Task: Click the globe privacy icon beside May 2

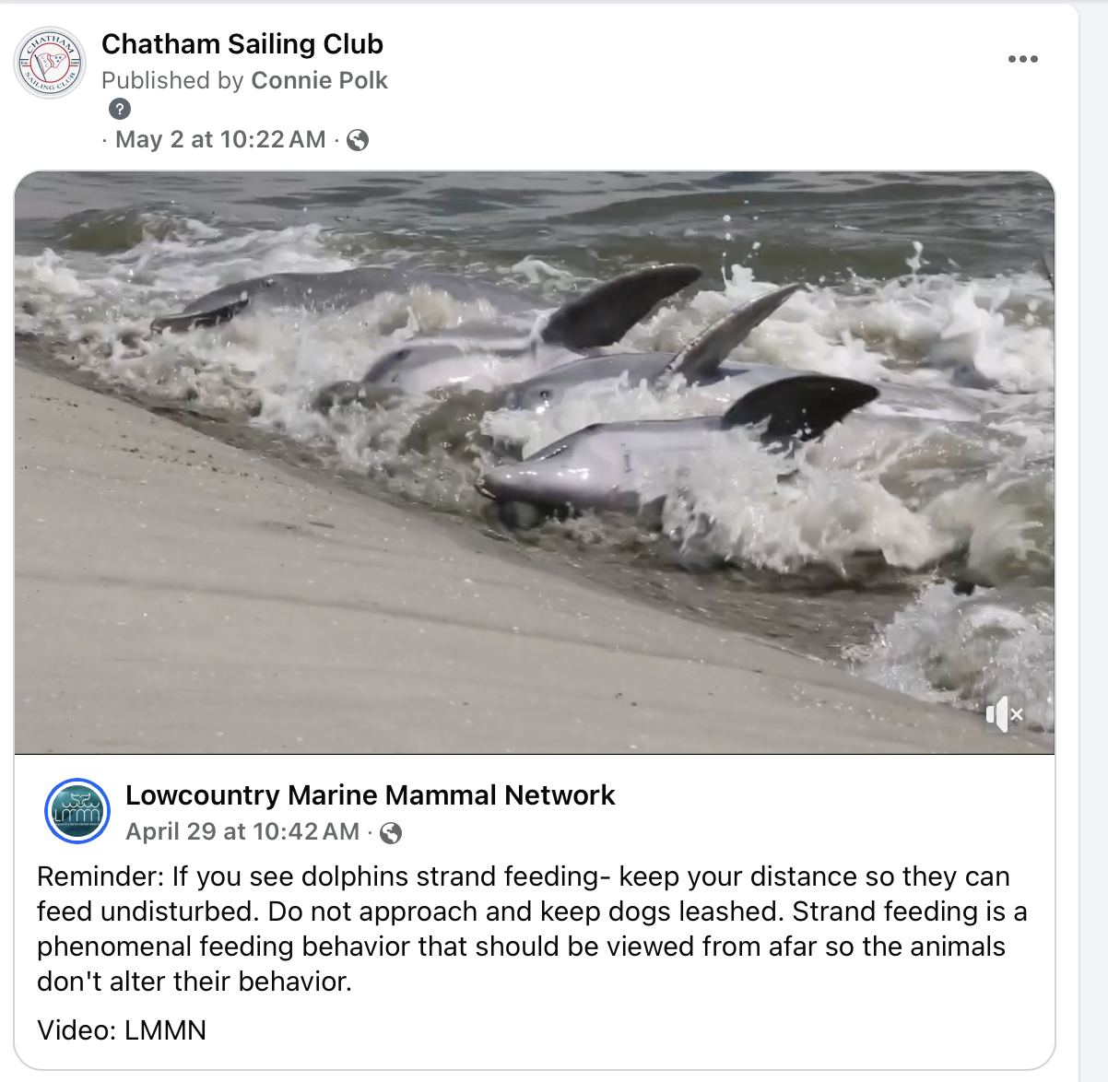Action: click(358, 140)
